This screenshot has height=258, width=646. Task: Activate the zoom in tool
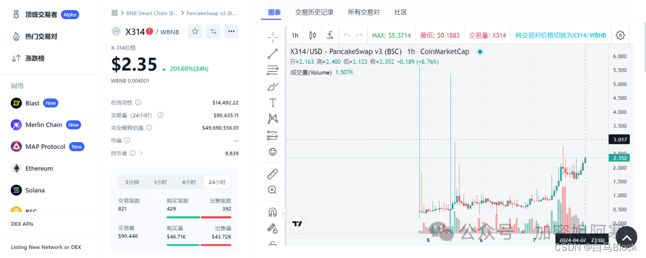coord(273,190)
